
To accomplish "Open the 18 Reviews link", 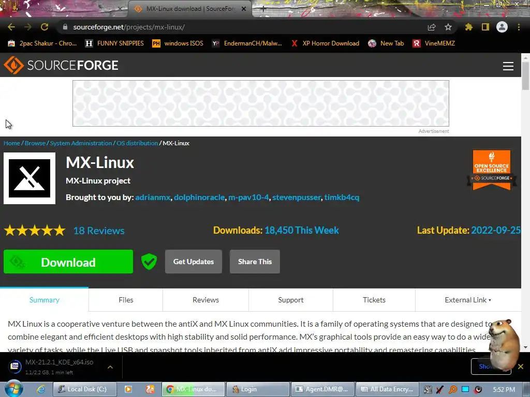I will (99, 231).
